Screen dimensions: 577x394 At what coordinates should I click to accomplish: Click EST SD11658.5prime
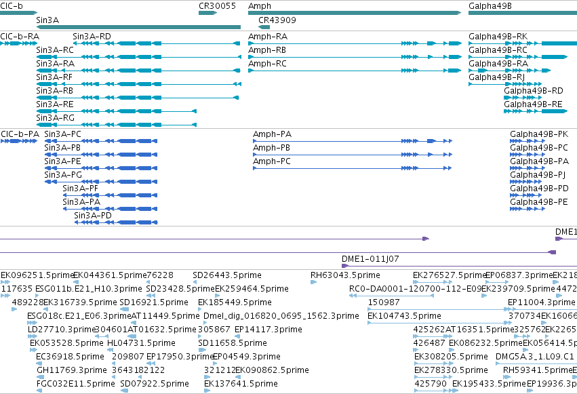[x=203, y=350]
